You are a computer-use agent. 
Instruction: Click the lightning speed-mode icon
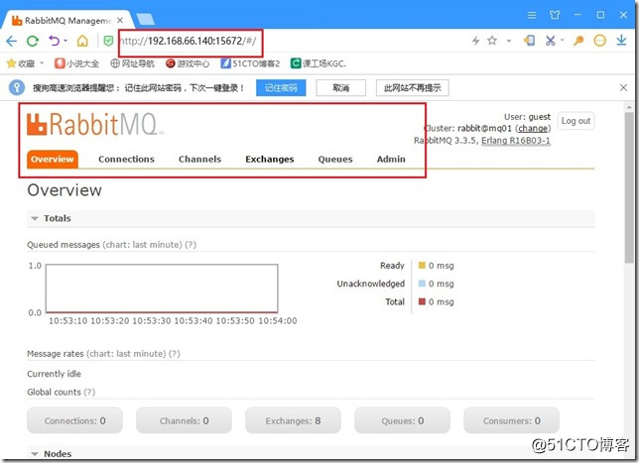[x=475, y=41]
